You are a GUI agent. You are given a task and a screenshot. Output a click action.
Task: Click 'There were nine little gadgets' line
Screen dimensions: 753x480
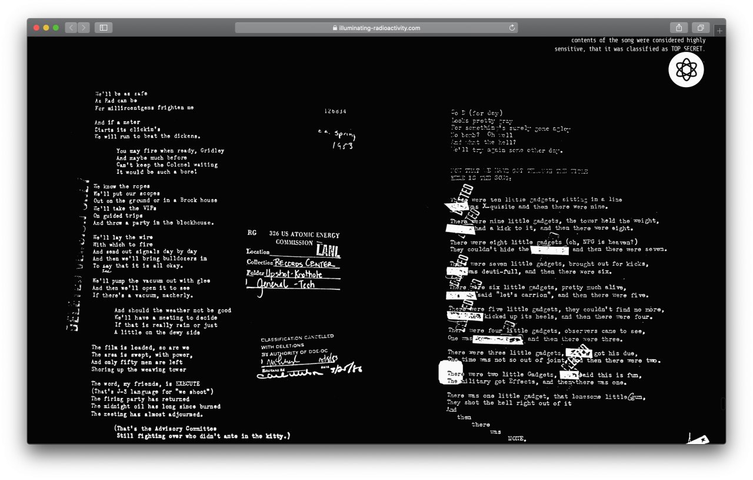coord(554,221)
